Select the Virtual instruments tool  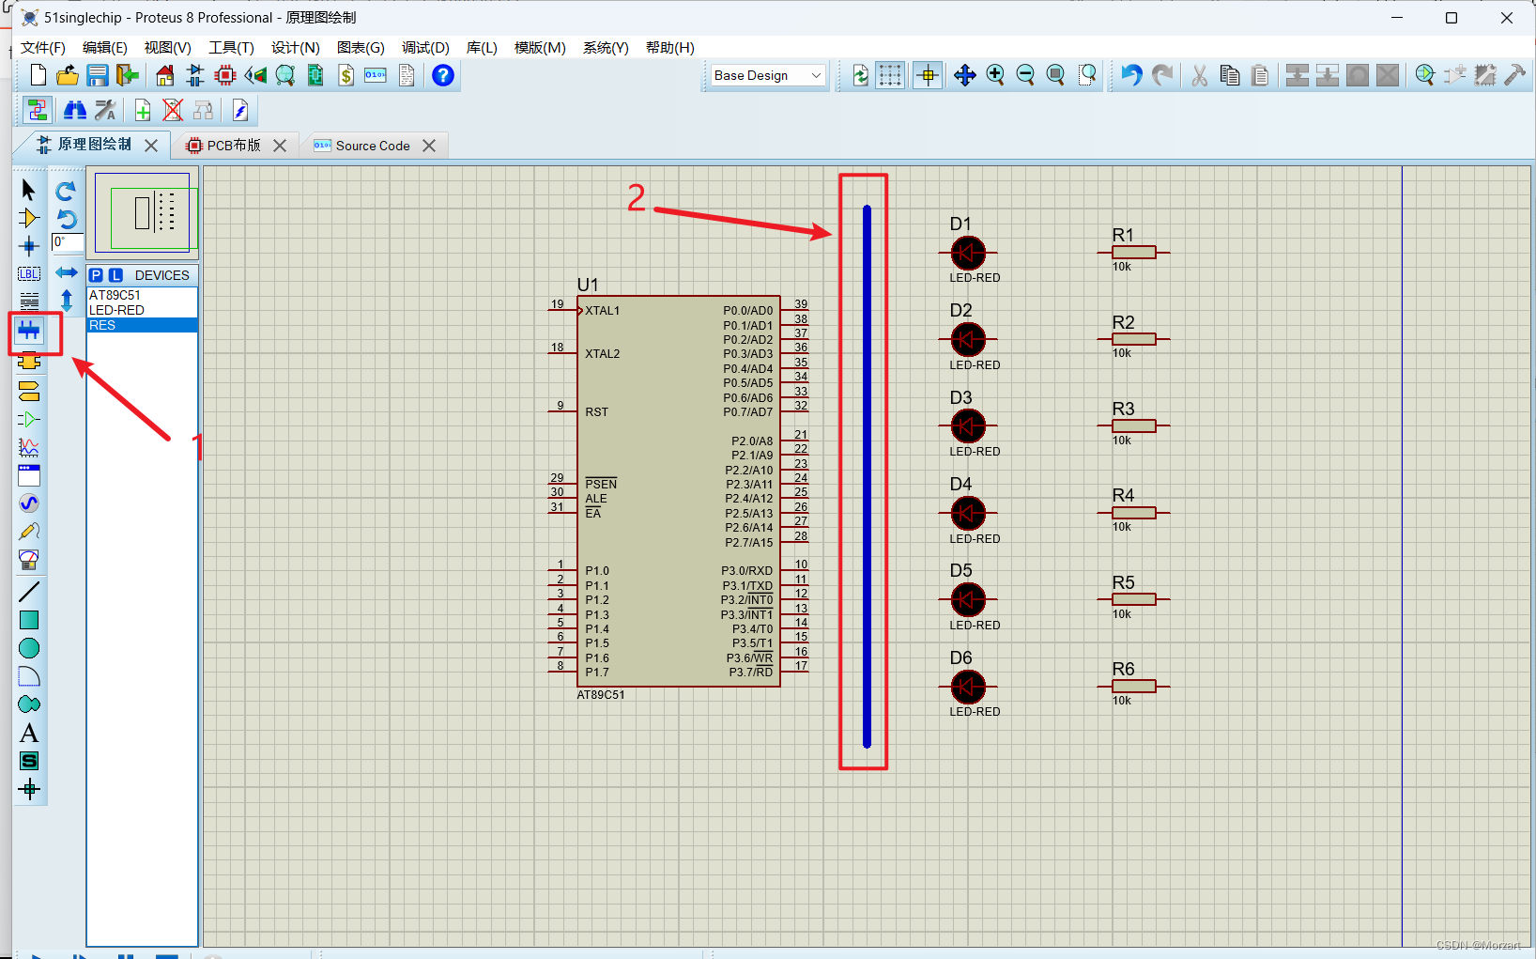coord(28,560)
